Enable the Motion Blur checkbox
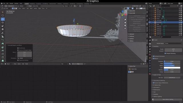The image size is (183, 103). [154, 85]
